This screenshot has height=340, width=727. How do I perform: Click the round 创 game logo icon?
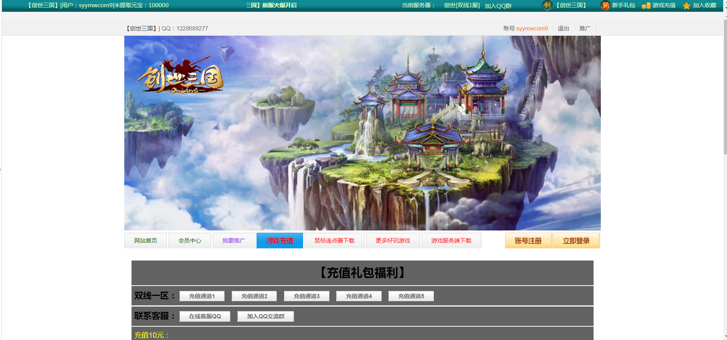(x=547, y=5)
